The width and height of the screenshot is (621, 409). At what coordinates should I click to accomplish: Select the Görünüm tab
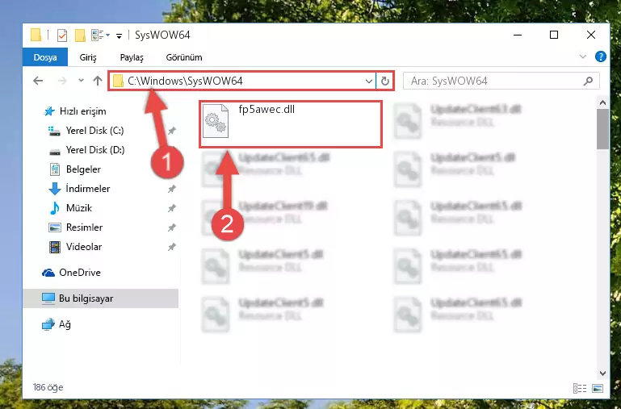click(x=184, y=57)
